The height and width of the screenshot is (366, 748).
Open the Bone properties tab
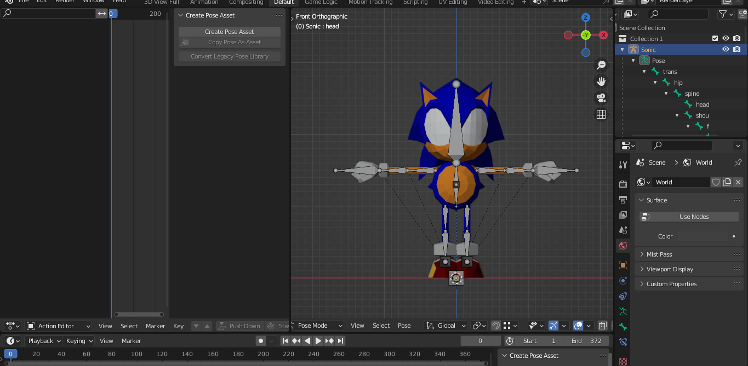[x=623, y=327]
